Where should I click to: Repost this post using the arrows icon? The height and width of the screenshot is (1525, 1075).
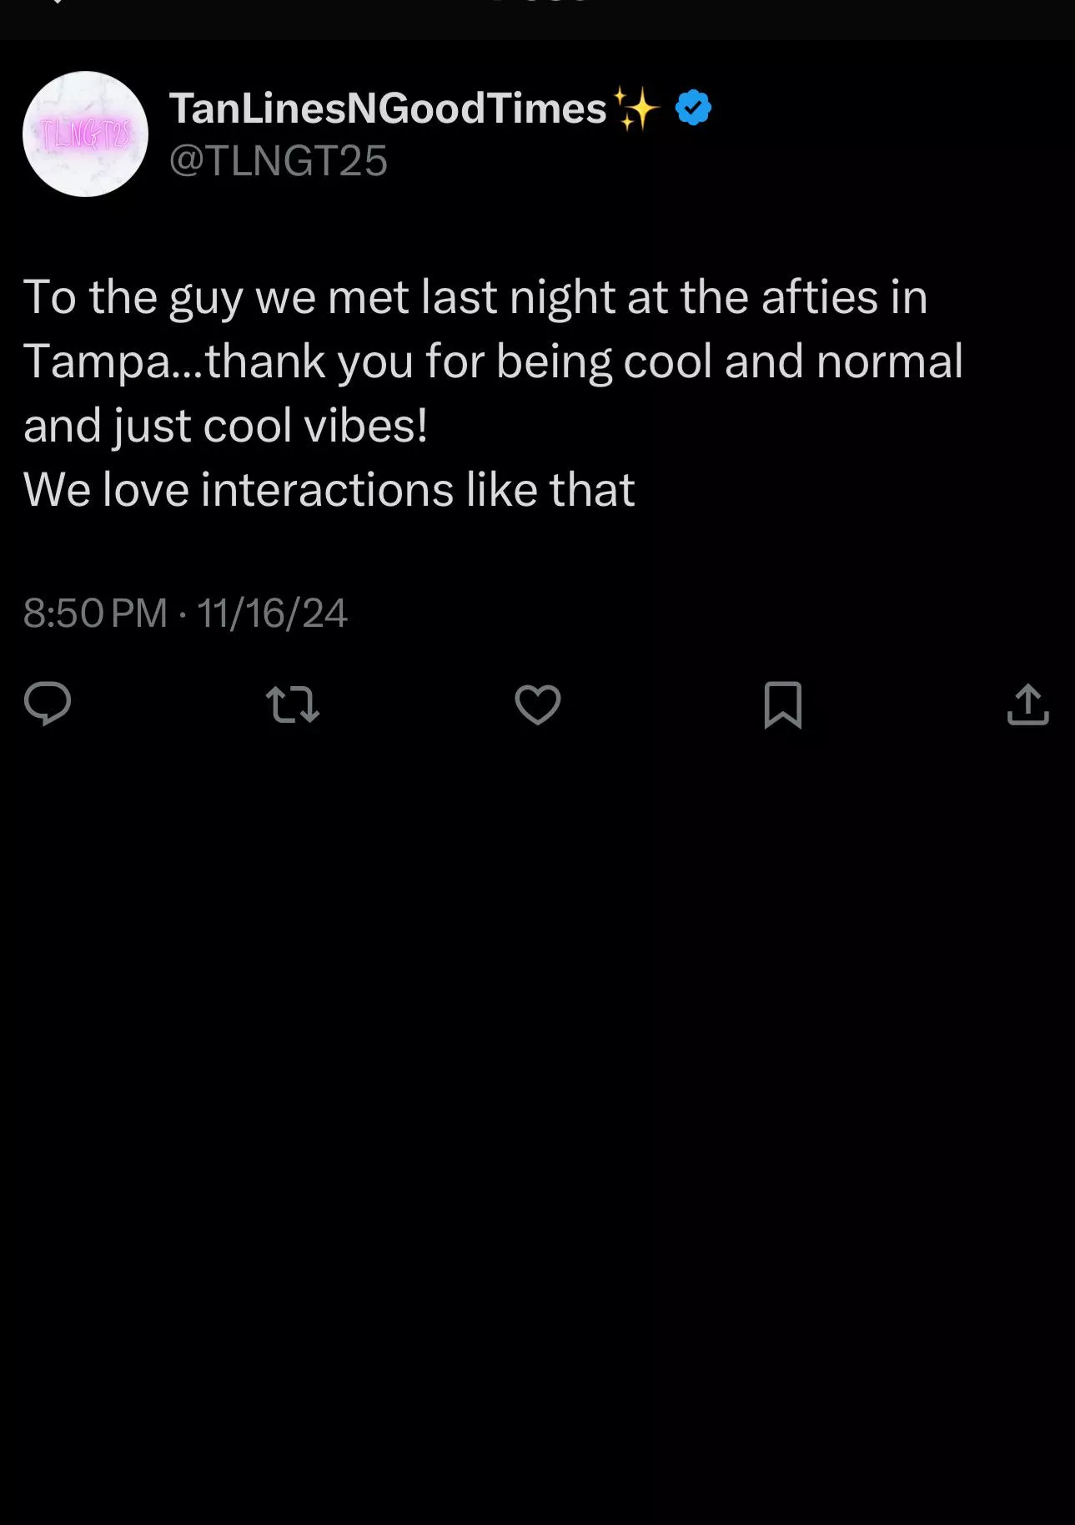[x=292, y=704]
